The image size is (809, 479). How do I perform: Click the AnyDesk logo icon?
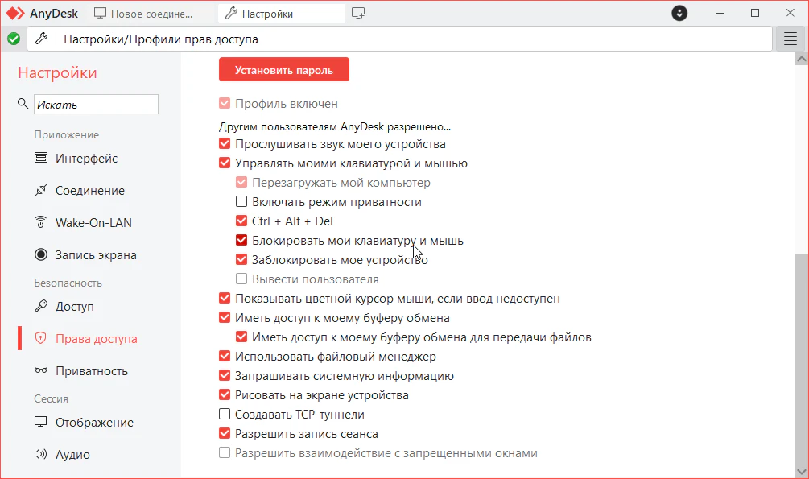tap(17, 14)
